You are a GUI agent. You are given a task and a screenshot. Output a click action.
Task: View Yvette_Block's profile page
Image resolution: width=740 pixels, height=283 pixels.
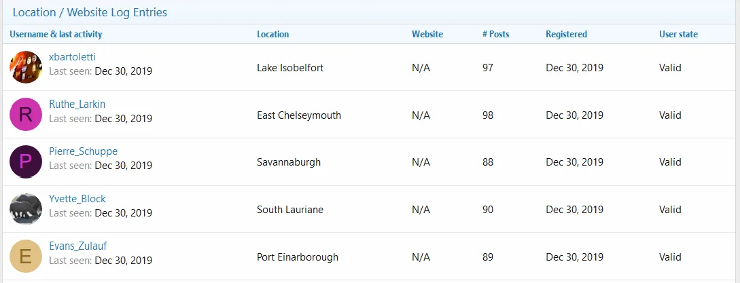77,199
